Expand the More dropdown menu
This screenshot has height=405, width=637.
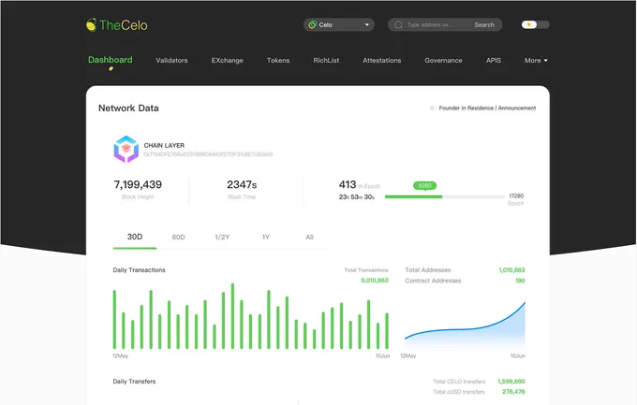click(x=536, y=60)
